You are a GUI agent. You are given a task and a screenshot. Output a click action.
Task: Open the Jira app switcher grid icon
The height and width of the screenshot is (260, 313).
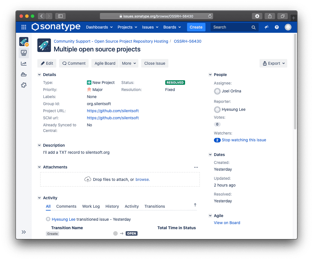(24, 27)
